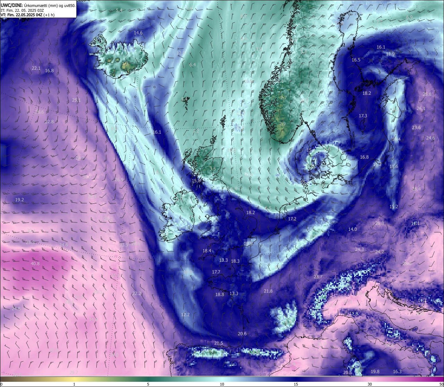Click the 26.1 value on the map
444x387 pixels.
(421, 108)
